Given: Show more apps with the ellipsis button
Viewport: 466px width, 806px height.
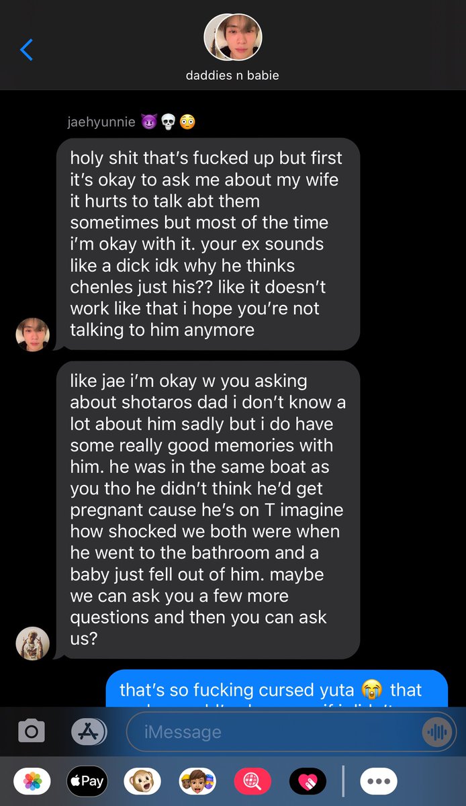Looking at the screenshot, I should 379,782.
